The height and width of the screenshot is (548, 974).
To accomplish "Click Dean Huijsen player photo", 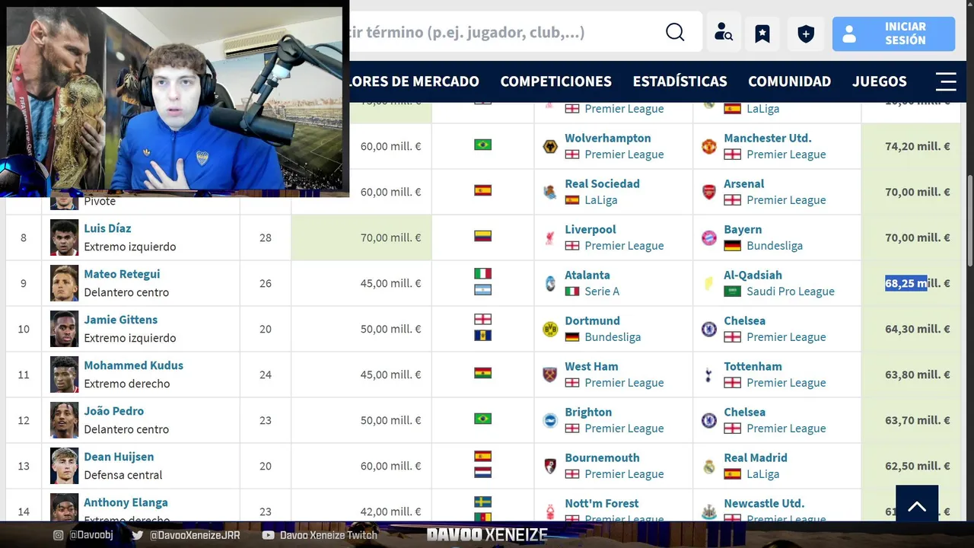I will (65, 466).
